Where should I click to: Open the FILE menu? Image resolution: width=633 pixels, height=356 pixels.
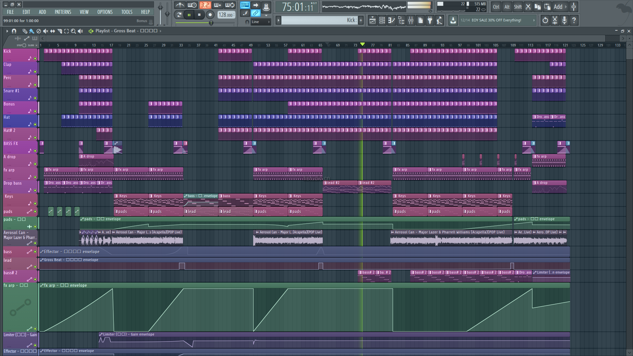(10, 12)
